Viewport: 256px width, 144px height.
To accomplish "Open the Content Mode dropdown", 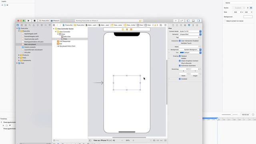I will (190, 31).
